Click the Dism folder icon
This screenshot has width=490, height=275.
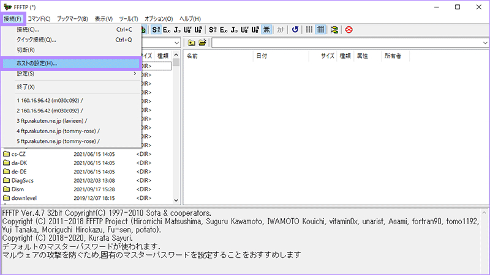[7, 189]
